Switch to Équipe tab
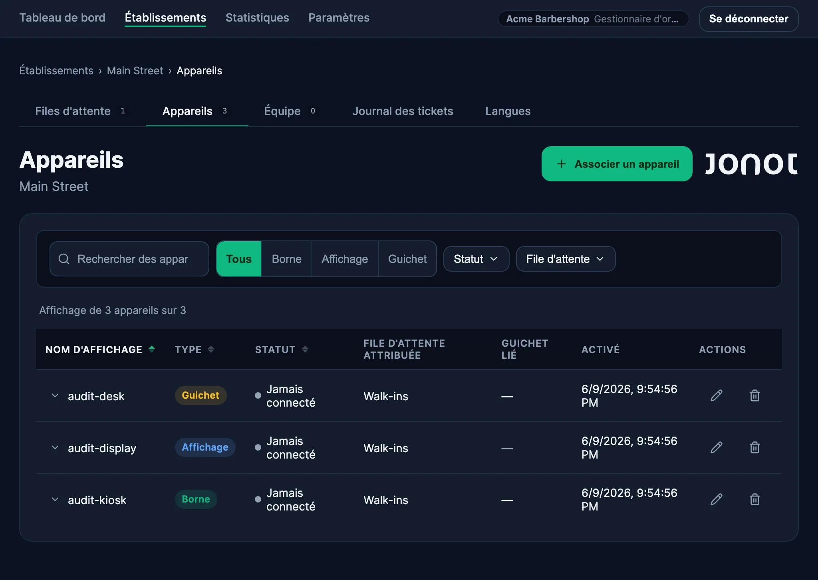Image resolution: width=818 pixels, height=580 pixels. click(x=292, y=111)
